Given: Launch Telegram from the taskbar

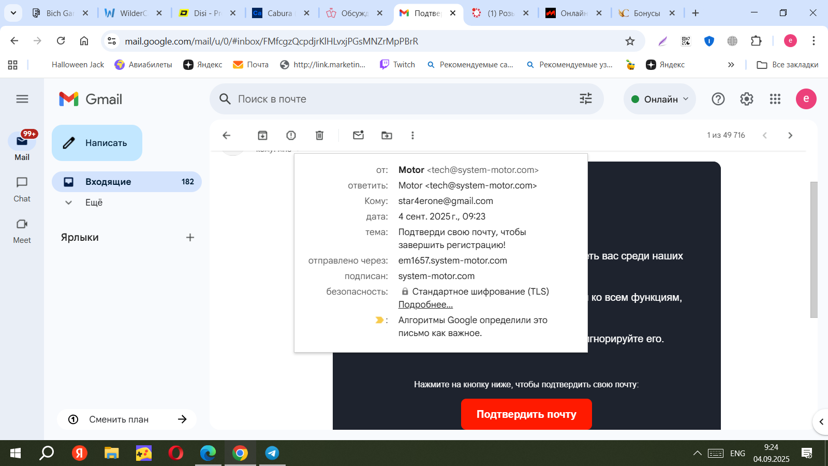Looking at the screenshot, I should (x=272, y=453).
